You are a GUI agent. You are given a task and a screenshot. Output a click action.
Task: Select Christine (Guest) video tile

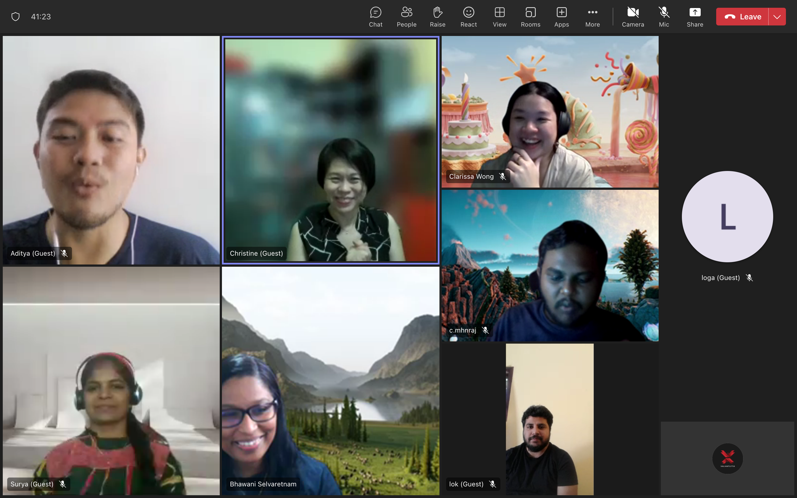tap(330, 150)
